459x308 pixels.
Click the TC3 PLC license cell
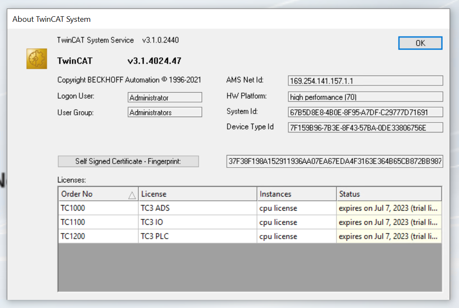point(197,236)
